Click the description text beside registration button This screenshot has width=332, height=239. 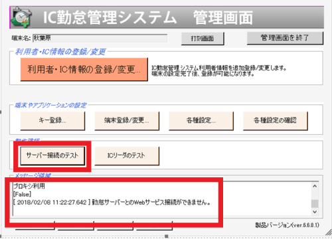click(x=218, y=71)
